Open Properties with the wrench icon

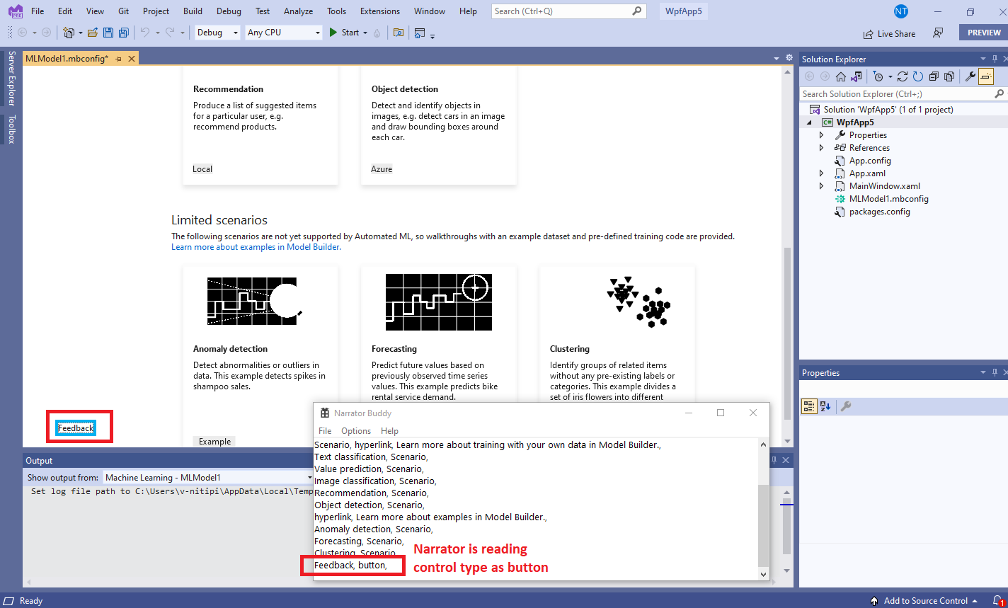(971, 76)
